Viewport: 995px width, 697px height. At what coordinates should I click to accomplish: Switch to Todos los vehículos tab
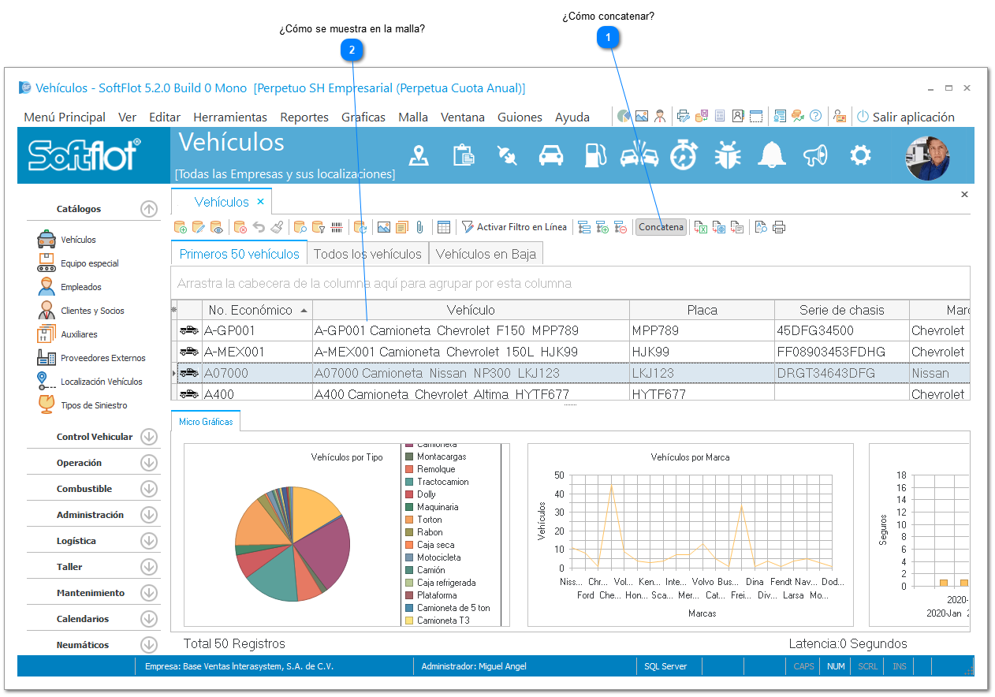[x=367, y=254]
